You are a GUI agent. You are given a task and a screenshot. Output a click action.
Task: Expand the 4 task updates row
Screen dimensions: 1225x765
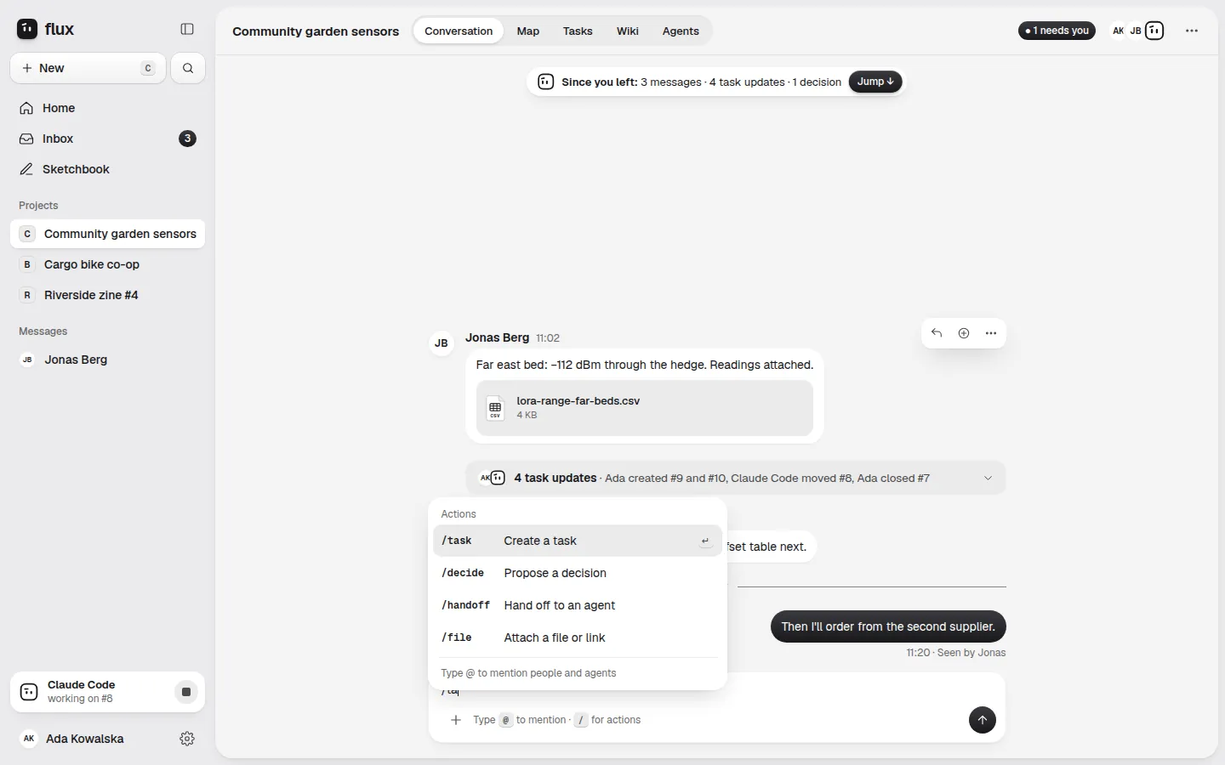click(736, 478)
